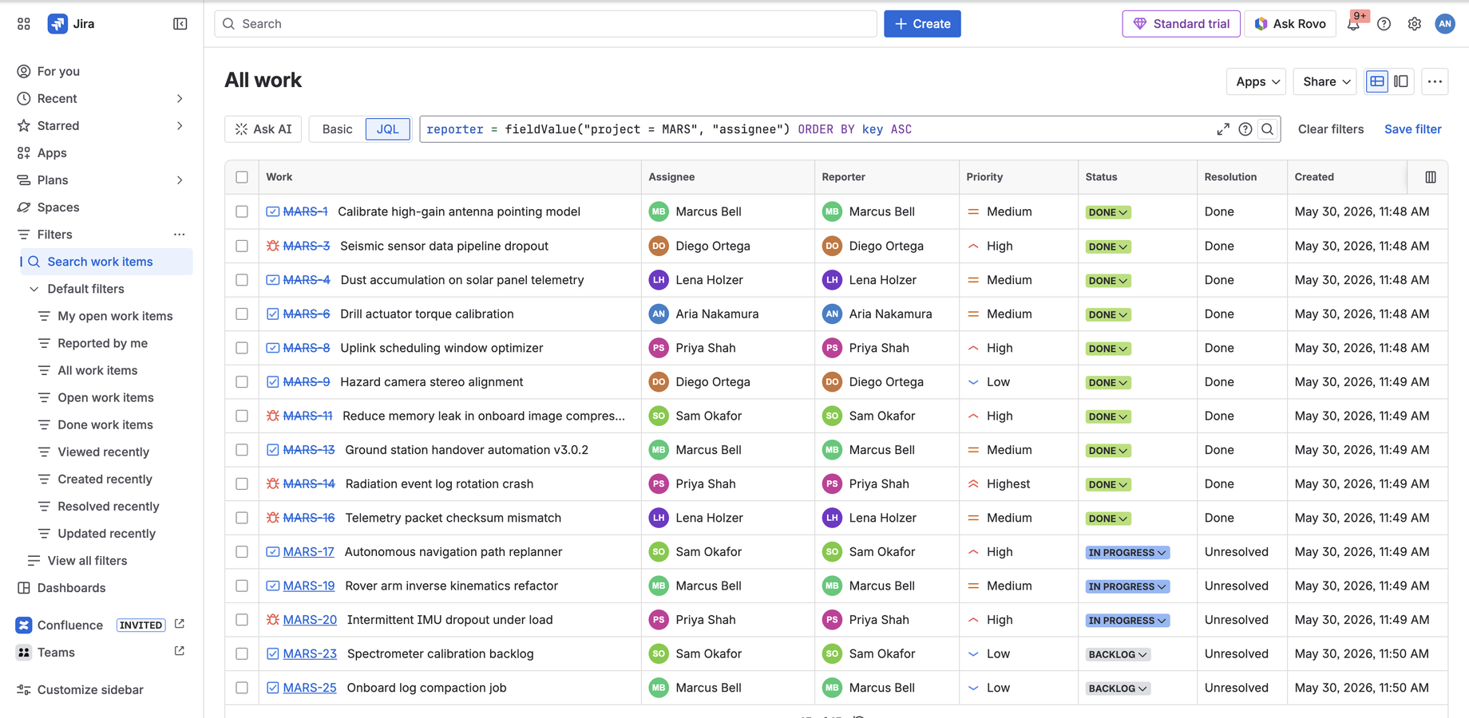Click the JQL syntax help icon
Image resolution: width=1469 pixels, height=718 pixels.
(1245, 129)
